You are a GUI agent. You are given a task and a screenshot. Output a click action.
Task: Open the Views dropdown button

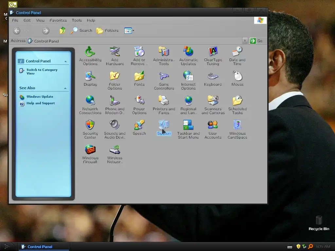coord(129,30)
